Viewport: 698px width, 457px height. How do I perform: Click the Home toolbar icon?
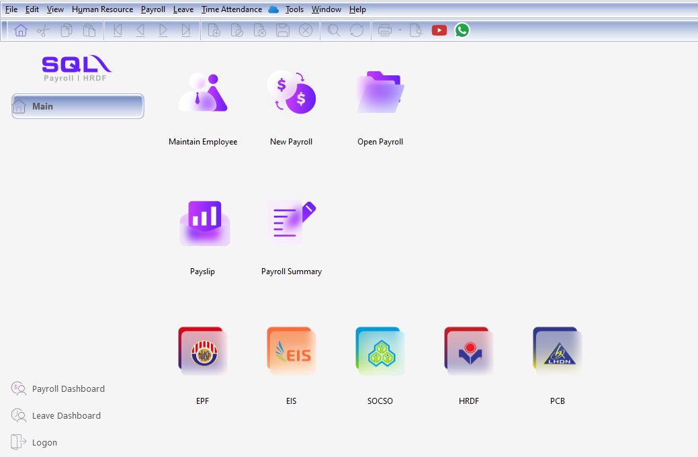pyautogui.click(x=20, y=30)
